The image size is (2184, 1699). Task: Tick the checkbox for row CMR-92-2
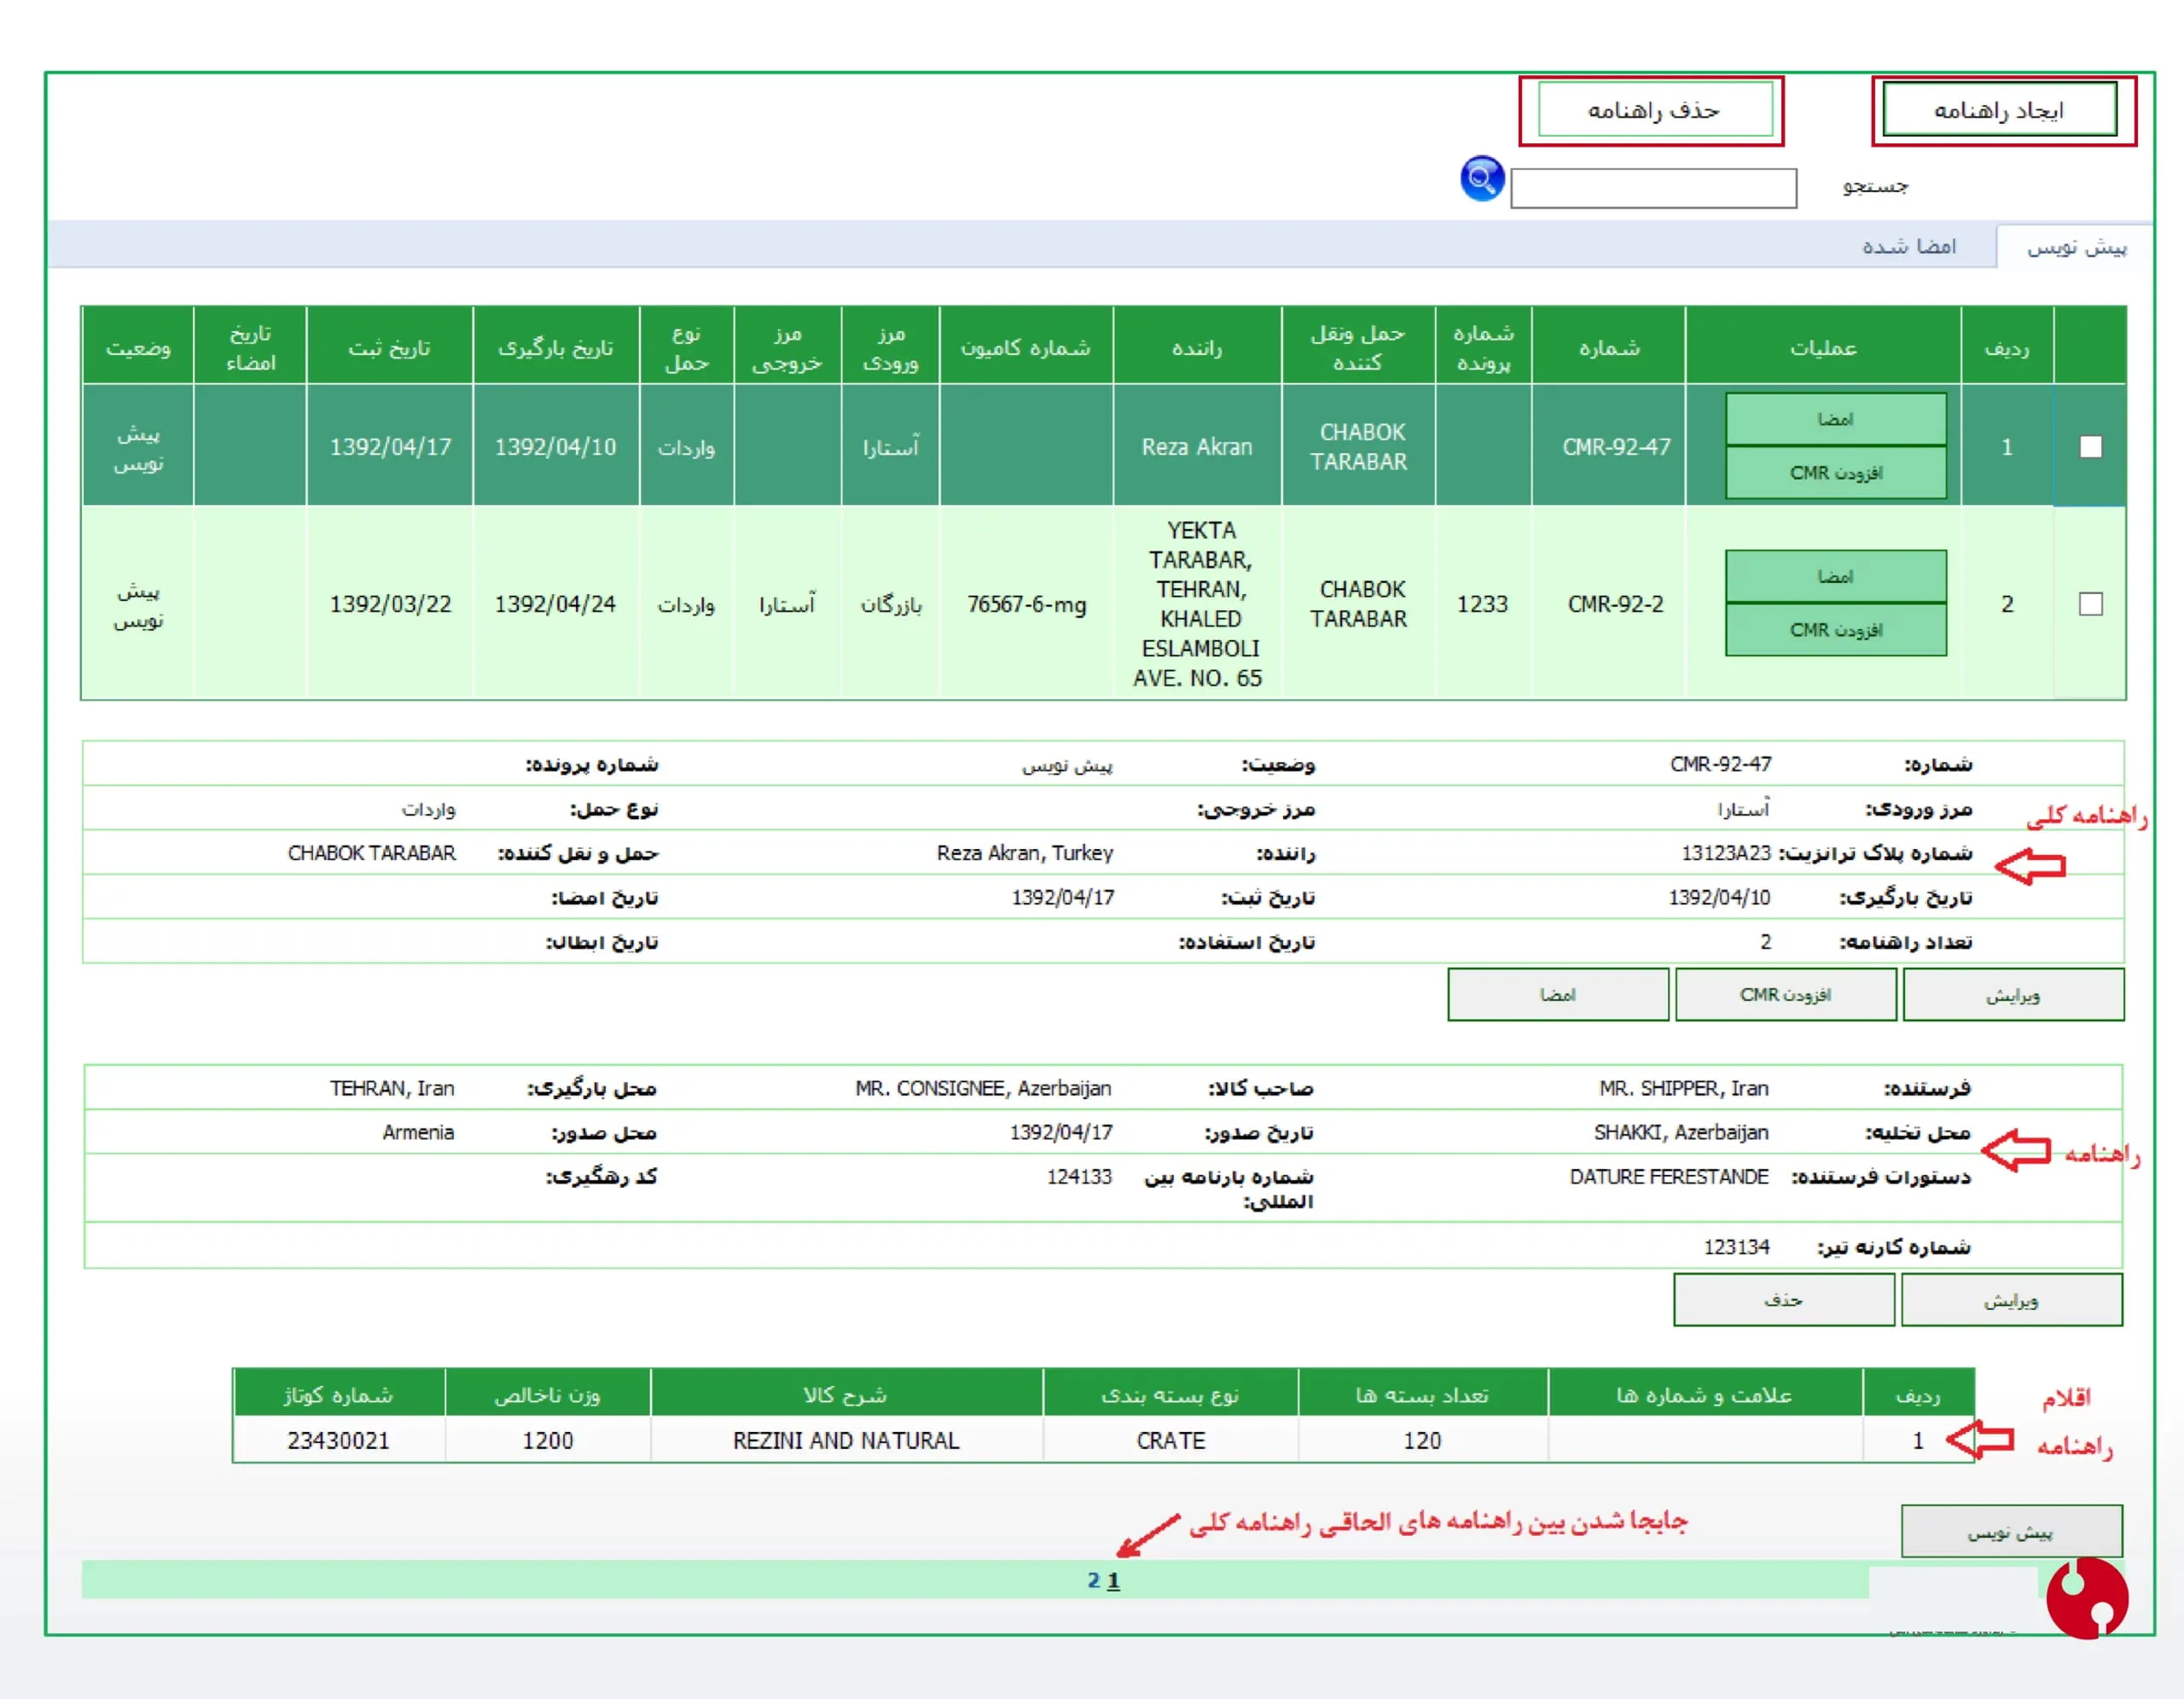click(2090, 604)
